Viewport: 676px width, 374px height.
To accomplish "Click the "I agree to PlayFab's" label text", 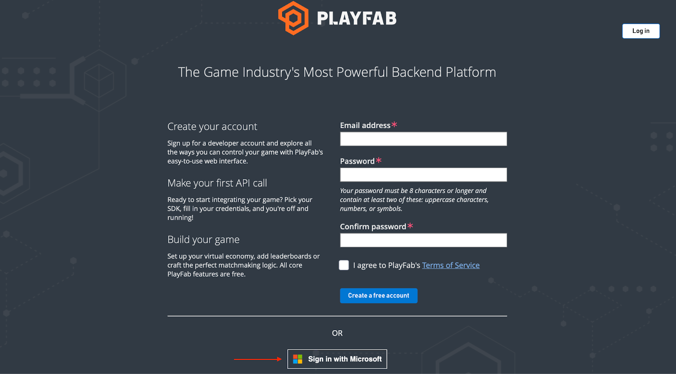I will [x=387, y=265].
